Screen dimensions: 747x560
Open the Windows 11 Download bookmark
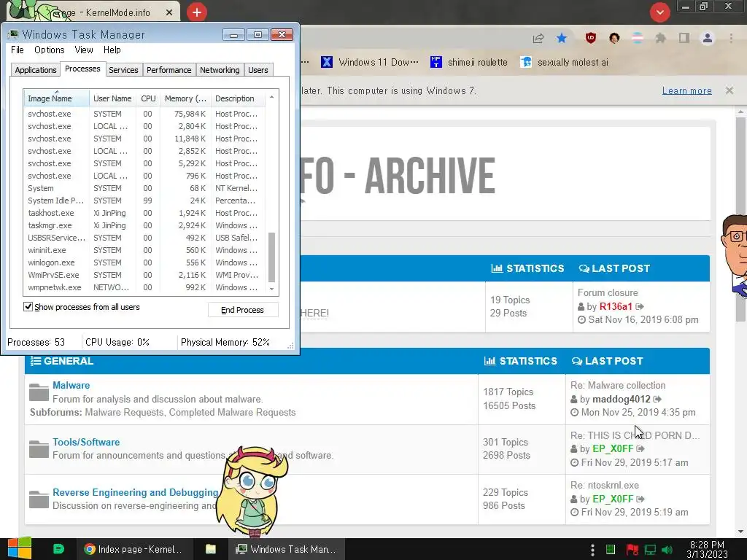[370, 62]
